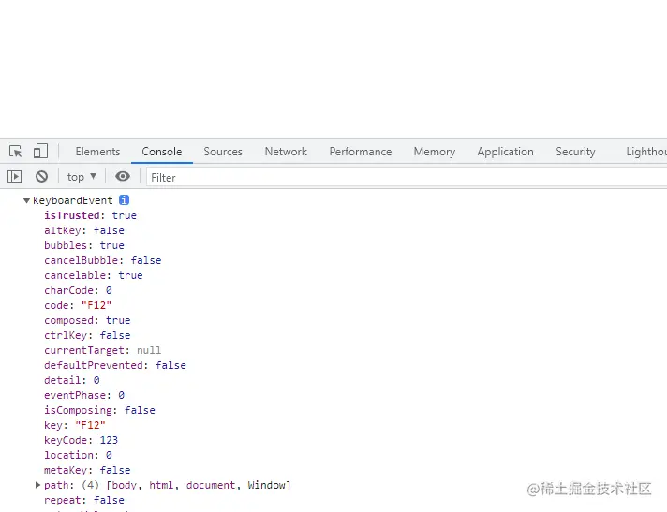Screen dimensions: 667x512
Task: Toggle the device toolbar icon
Action: click(x=40, y=151)
